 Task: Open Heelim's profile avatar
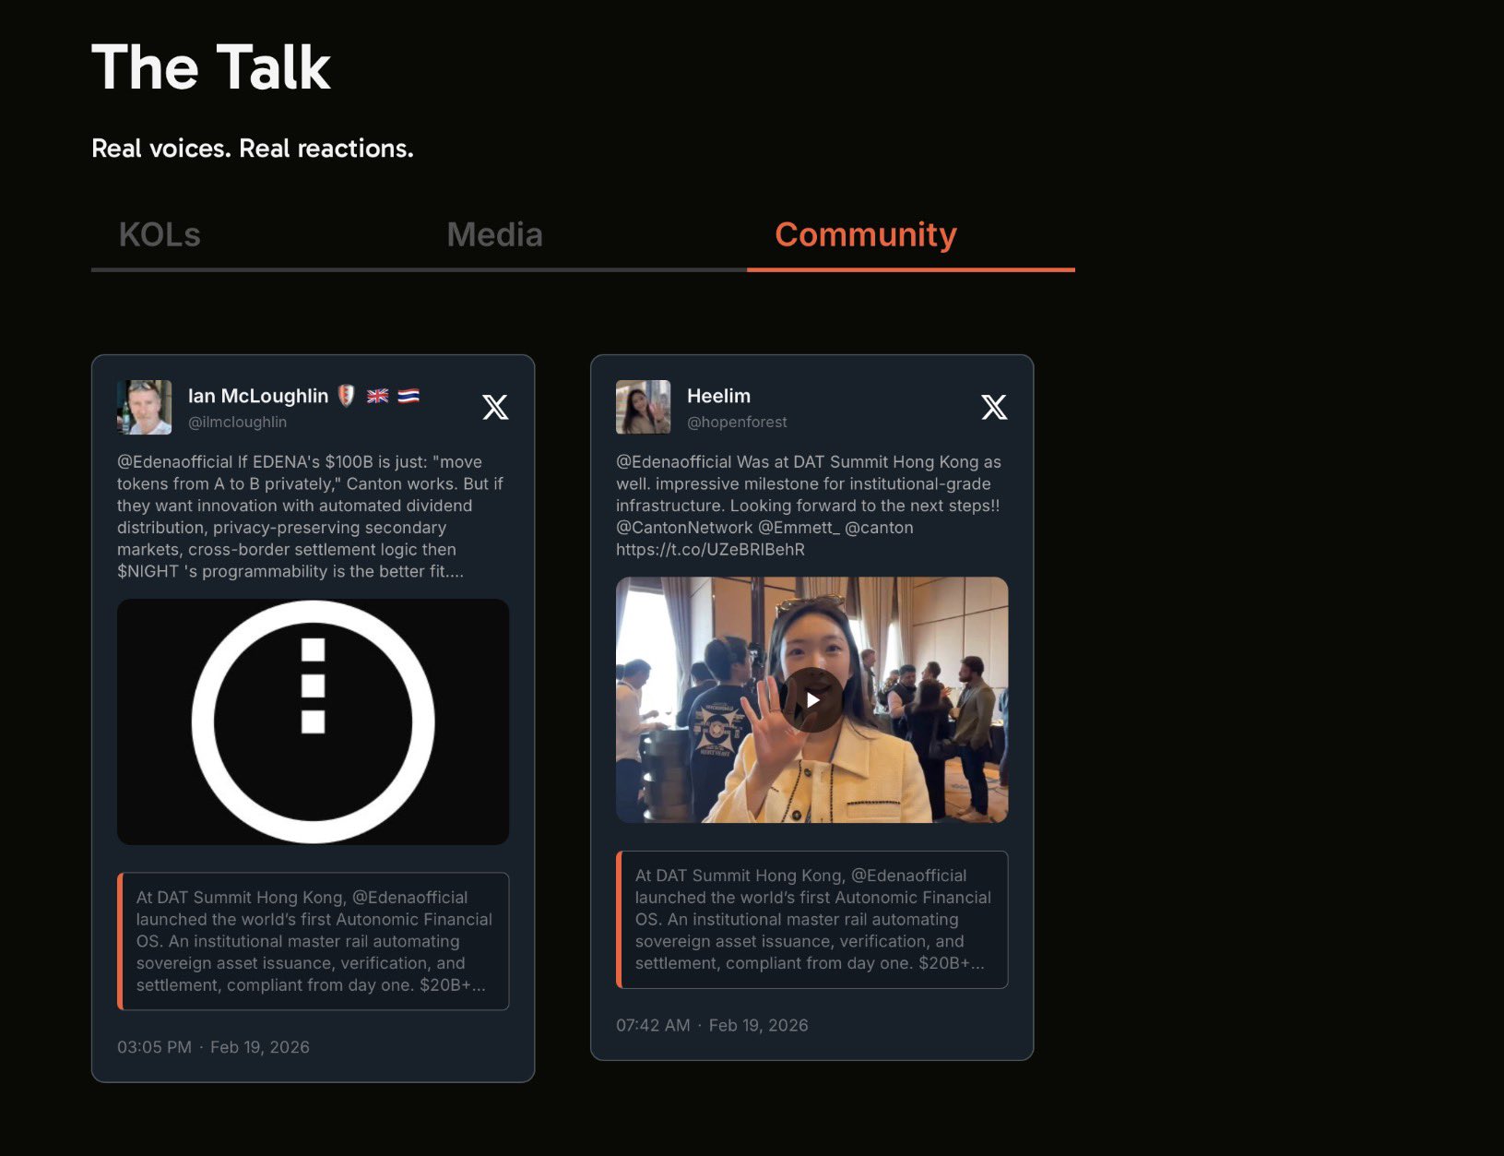(x=643, y=407)
